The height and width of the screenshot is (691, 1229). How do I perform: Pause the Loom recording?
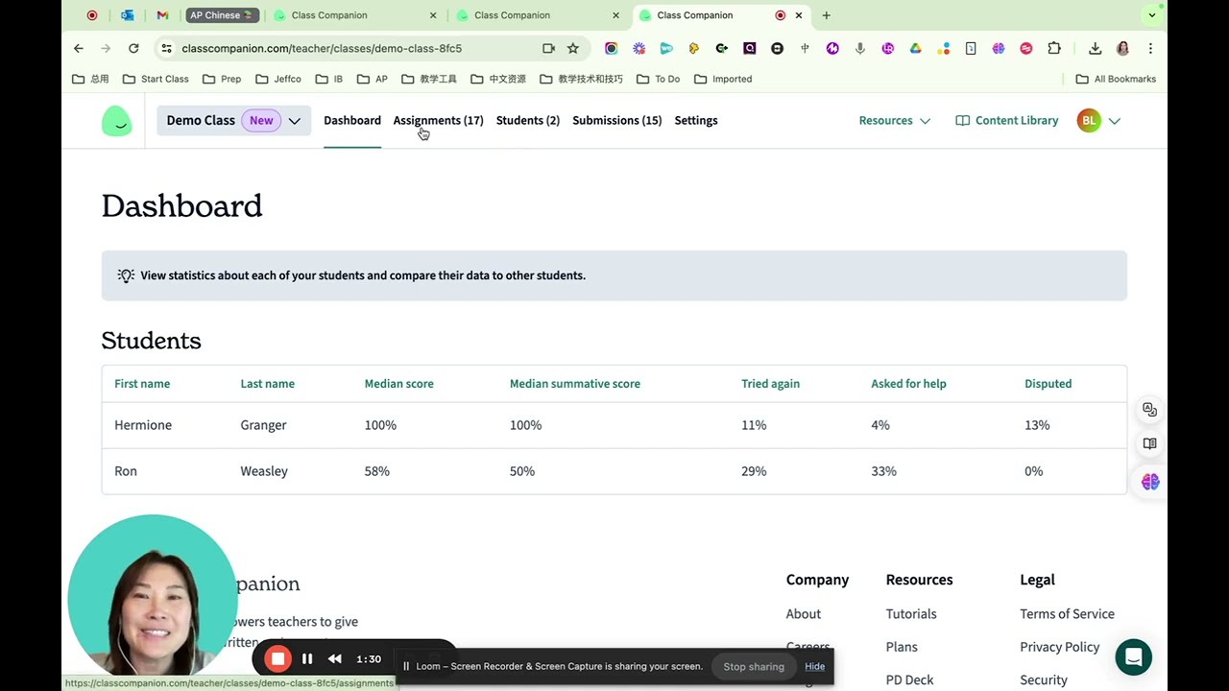tap(307, 659)
